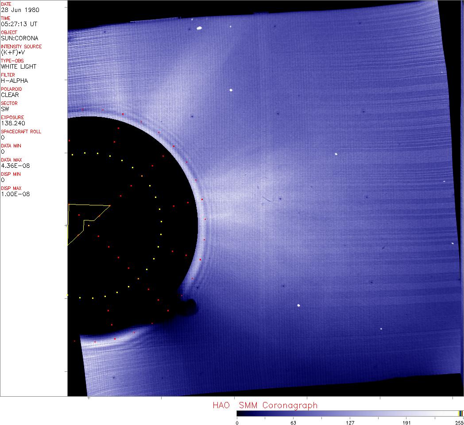Click the data max value 4.36E-08
Screen dimensions: 464x425
(x=15, y=166)
